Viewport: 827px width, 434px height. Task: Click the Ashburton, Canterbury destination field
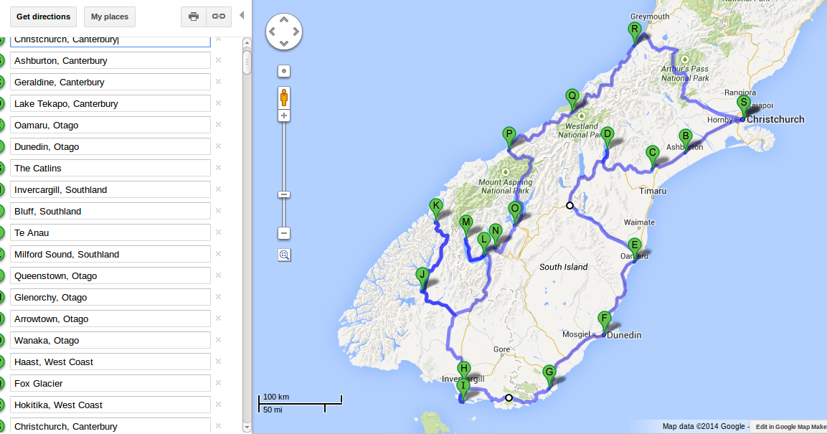[x=110, y=61]
